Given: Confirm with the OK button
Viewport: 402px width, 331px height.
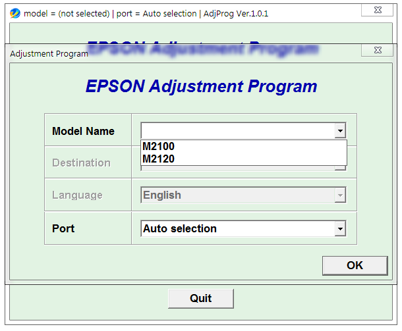Looking at the screenshot, I should (x=355, y=265).
